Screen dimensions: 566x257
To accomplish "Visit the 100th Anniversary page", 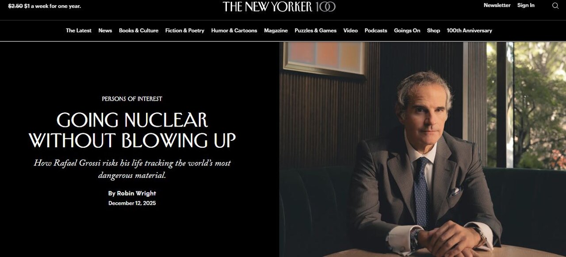I will [469, 31].
